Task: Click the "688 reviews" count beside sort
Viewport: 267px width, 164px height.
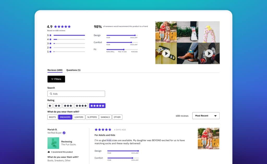Action: pyautogui.click(x=182, y=116)
